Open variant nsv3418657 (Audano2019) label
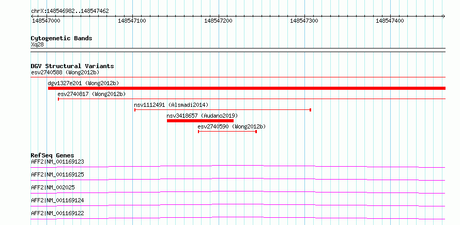Screen dimensions: 460x225 click(202, 116)
